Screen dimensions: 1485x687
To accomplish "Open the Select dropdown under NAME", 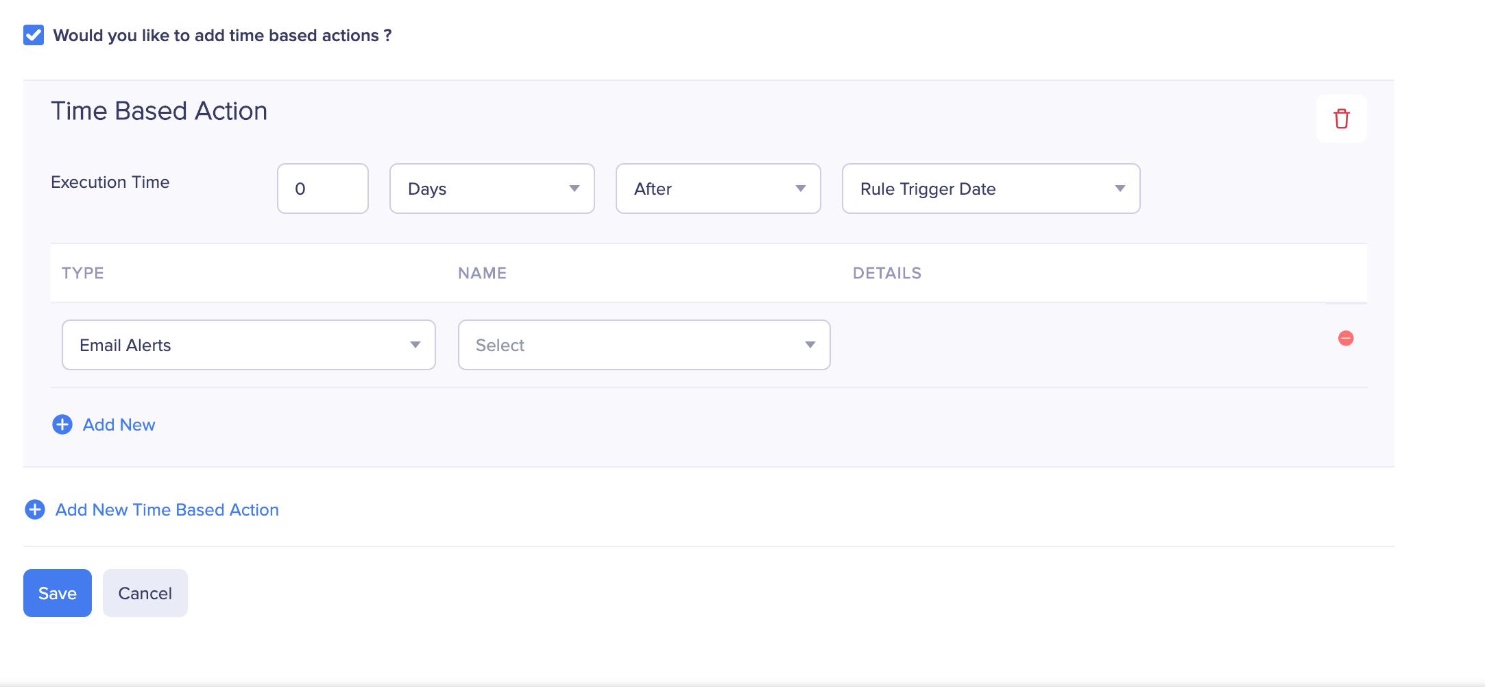I will pos(643,344).
